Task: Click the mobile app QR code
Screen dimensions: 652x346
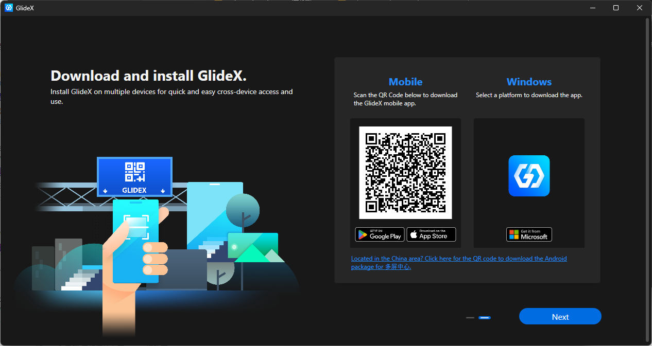Action: [x=405, y=173]
